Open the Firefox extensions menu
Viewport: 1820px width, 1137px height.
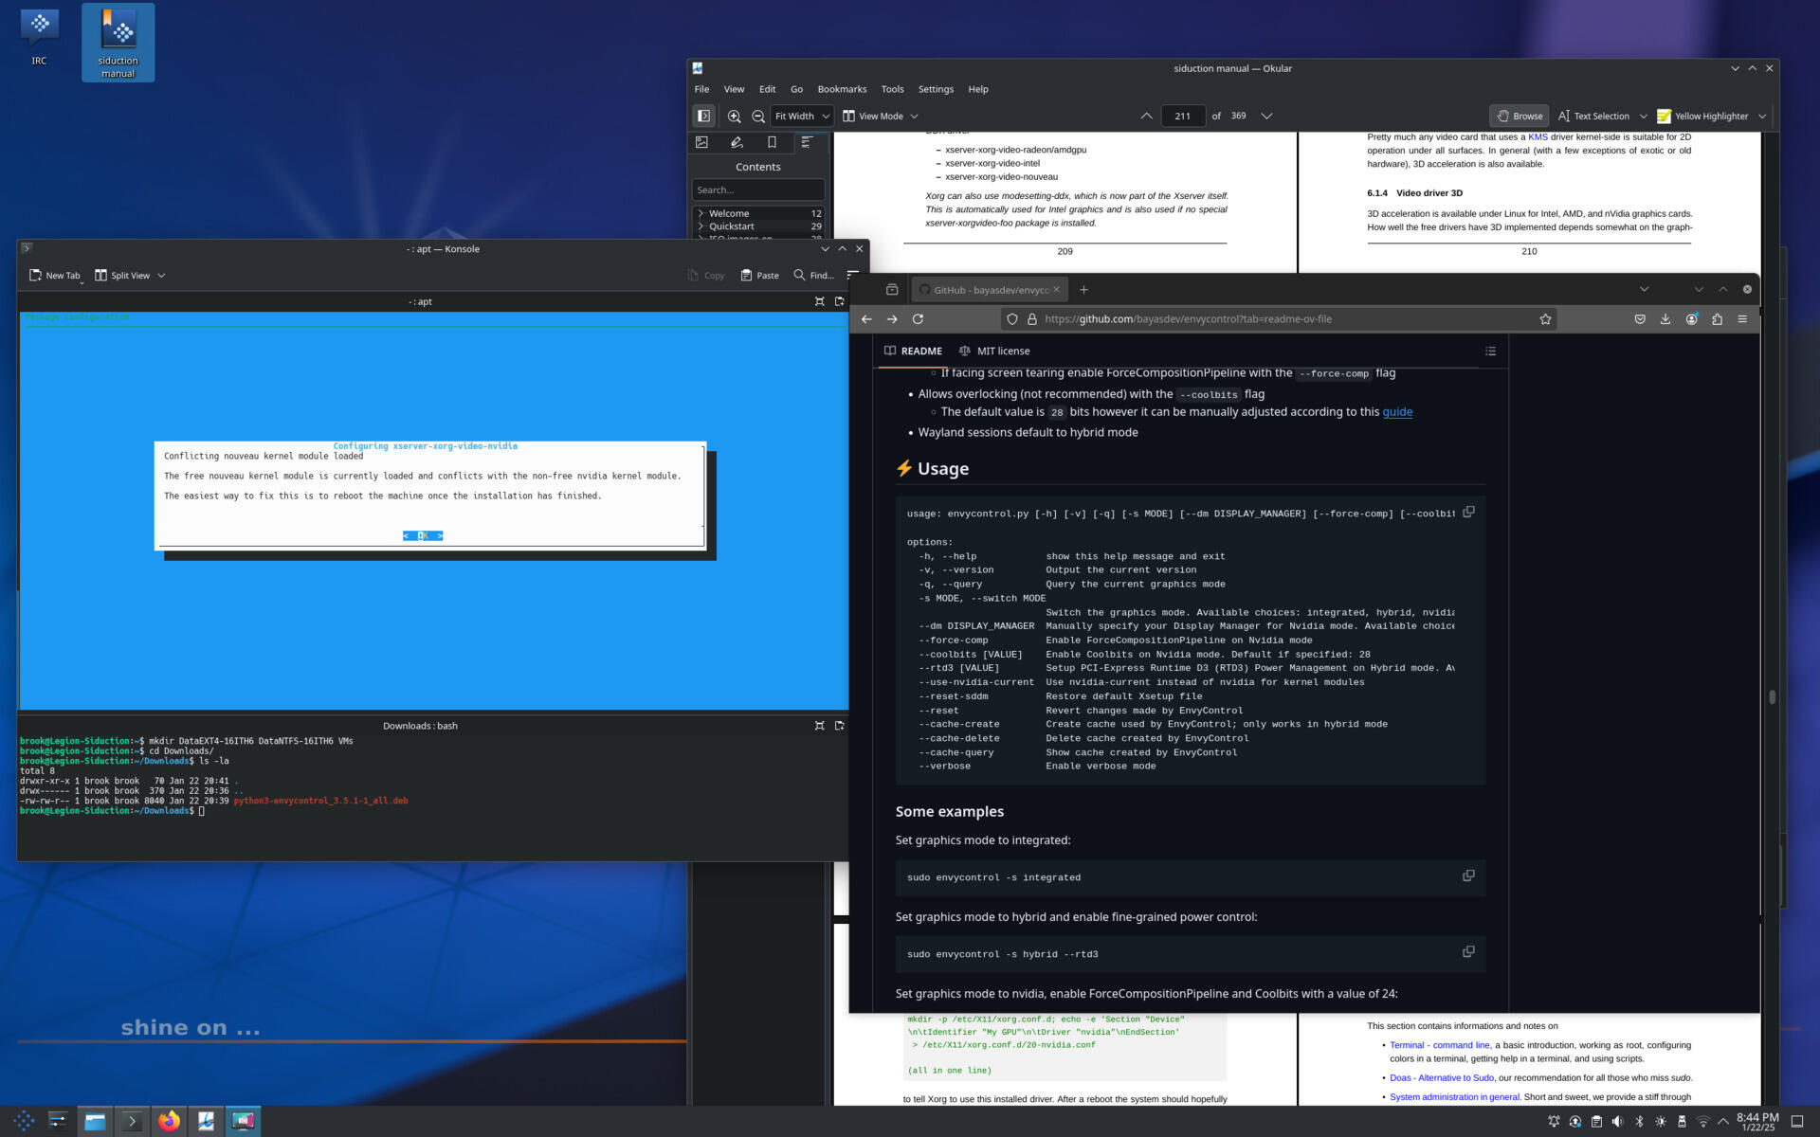(x=1717, y=319)
